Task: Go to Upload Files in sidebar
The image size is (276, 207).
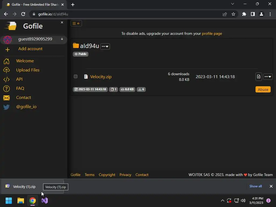Action: (28, 70)
